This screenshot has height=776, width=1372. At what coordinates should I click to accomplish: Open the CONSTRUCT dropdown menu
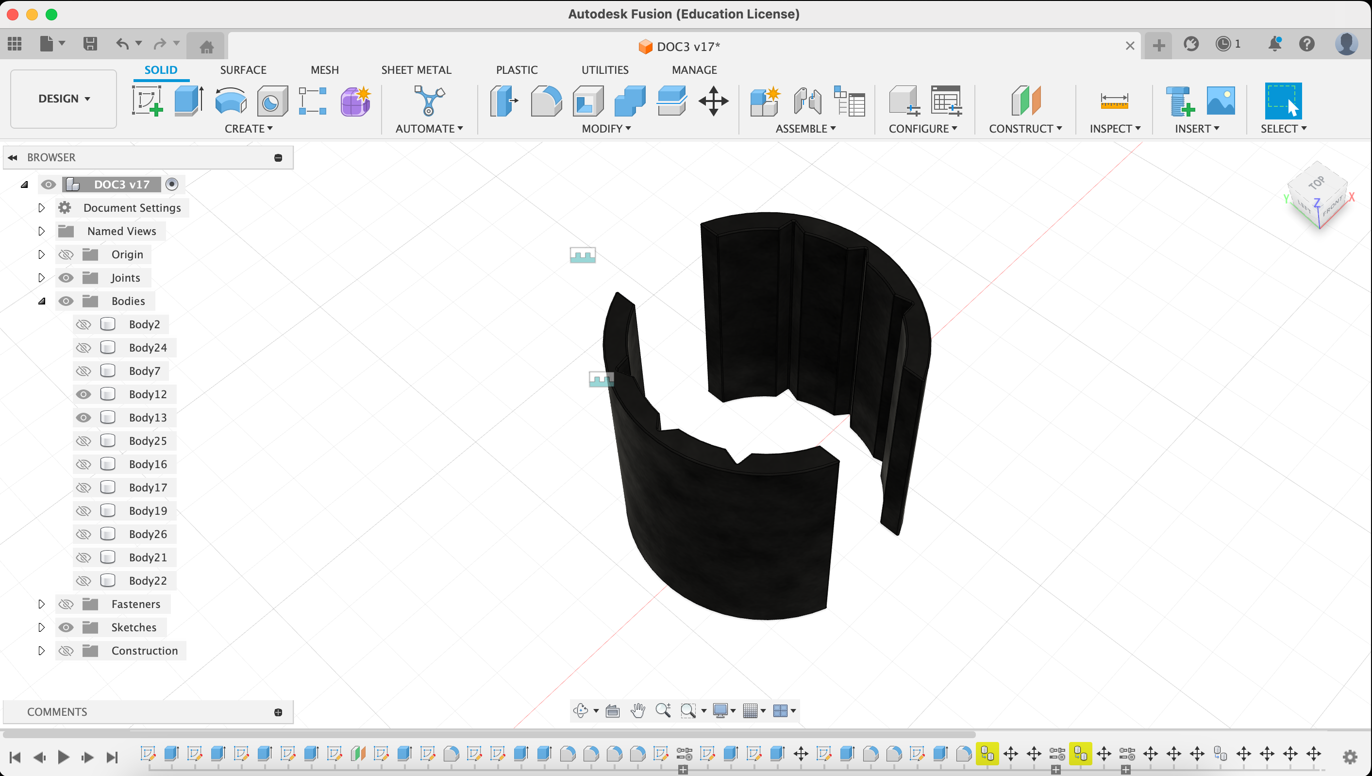click(x=1026, y=129)
